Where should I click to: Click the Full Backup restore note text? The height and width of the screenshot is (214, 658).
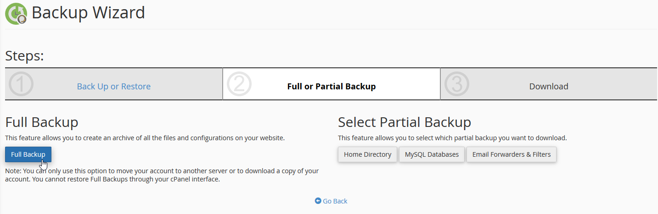click(162, 175)
